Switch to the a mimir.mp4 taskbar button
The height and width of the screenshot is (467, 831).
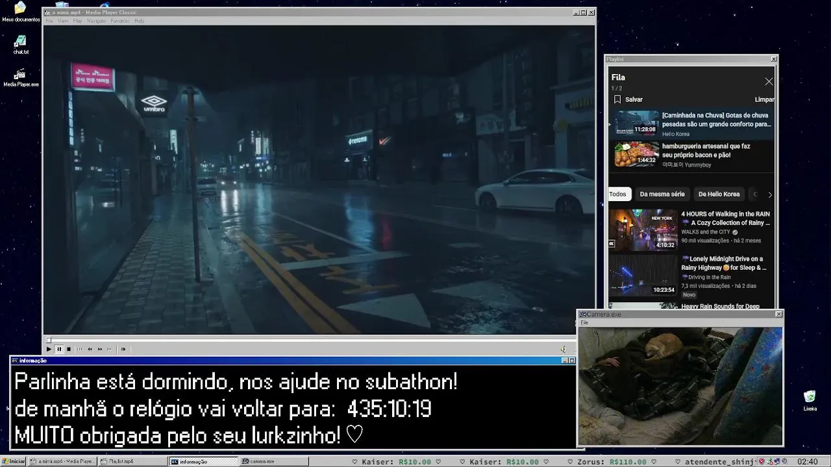(x=63, y=461)
